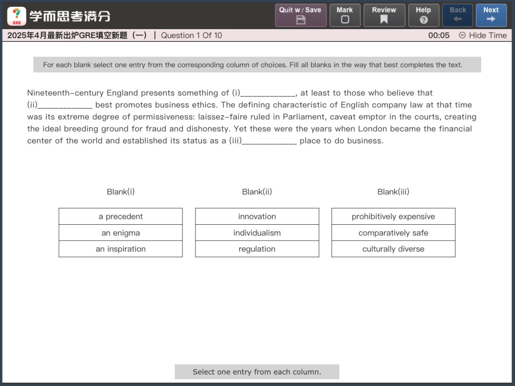Go to the Next question
This screenshot has width=515, height=386.
pos(491,15)
